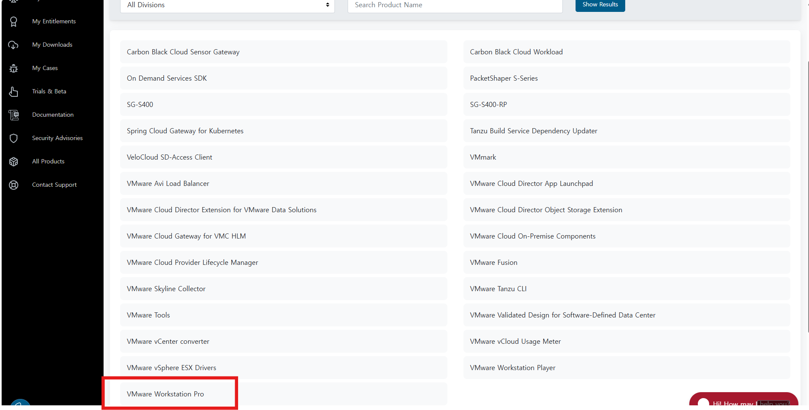This screenshot has height=410, width=809.
Task: Click the All Products cube icon
Action: coord(14,162)
